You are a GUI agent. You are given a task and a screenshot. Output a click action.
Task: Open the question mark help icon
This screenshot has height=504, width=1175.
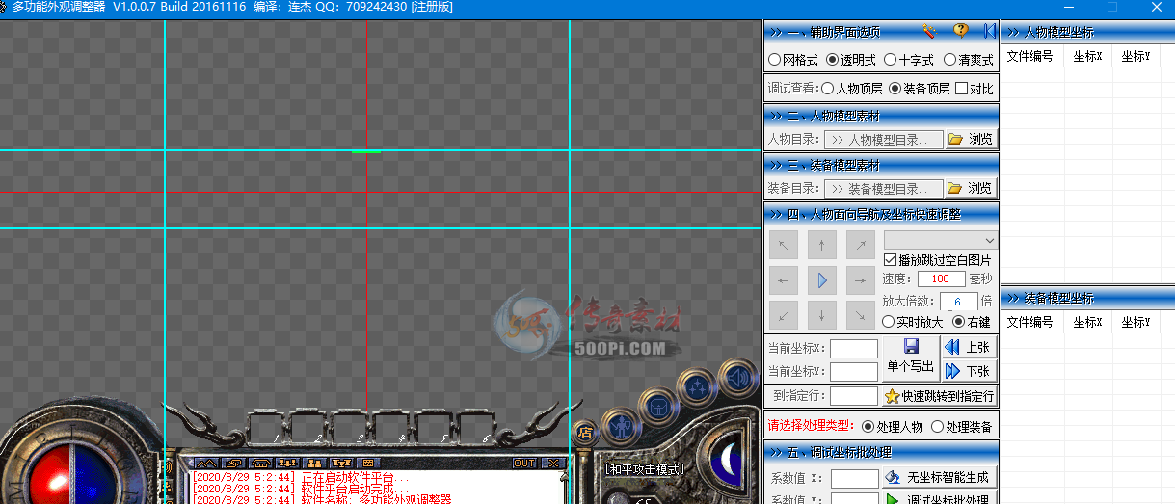pyautogui.click(x=960, y=31)
